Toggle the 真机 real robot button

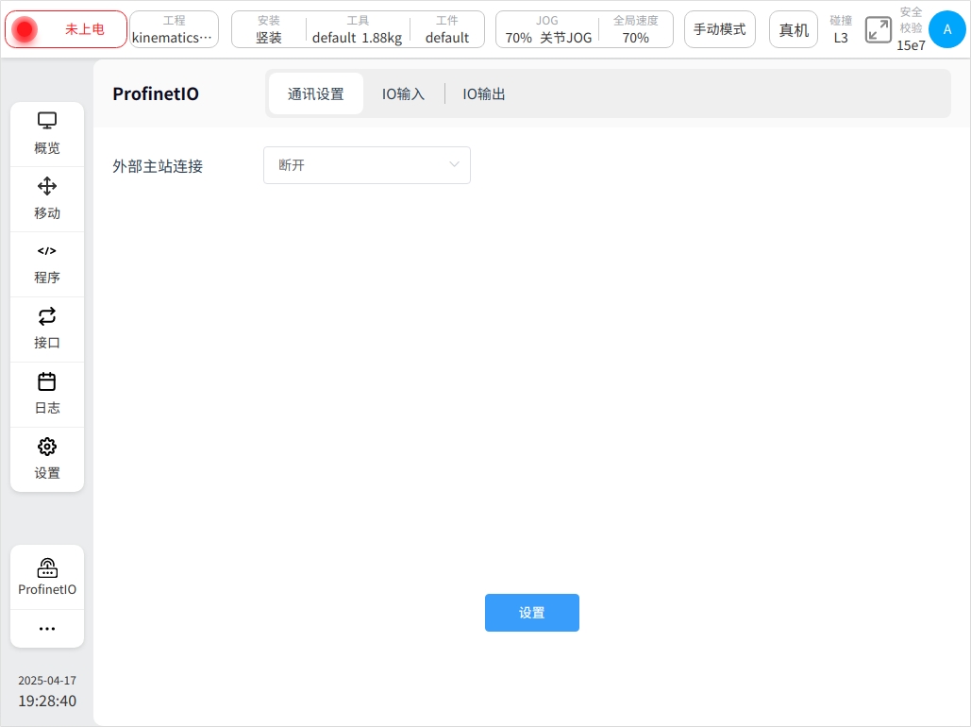(x=794, y=29)
